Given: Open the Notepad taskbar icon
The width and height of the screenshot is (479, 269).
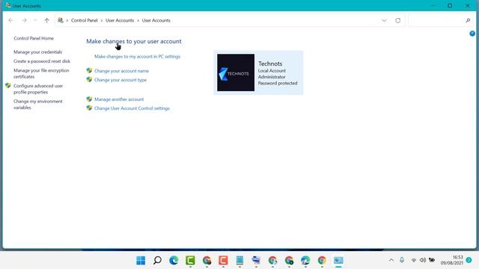Looking at the screenshot, I should point(239,260).
